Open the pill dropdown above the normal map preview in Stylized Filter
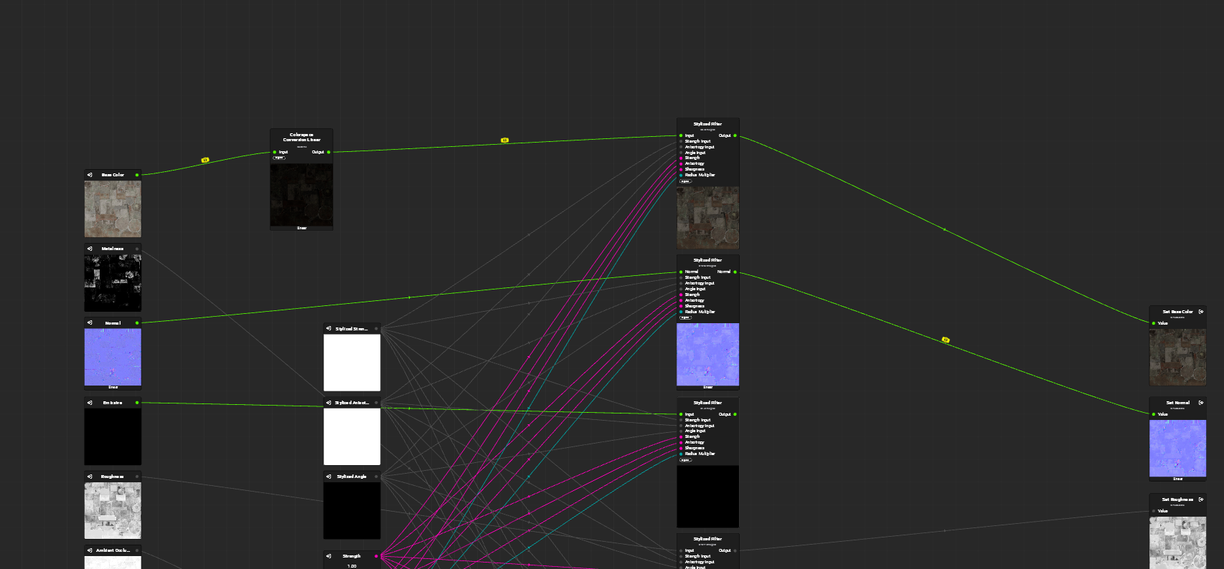This screenshot has height=569, width=1224. click(x=685, y=317)
